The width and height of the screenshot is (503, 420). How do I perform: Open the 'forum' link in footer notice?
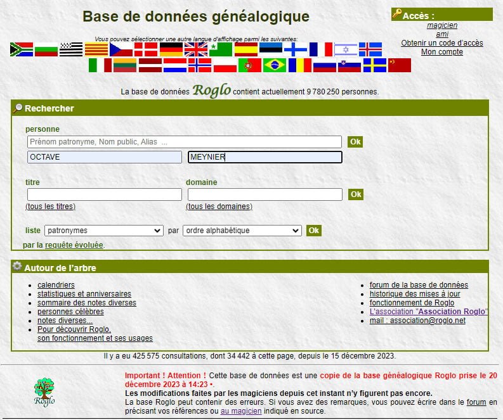pos(476,402)
